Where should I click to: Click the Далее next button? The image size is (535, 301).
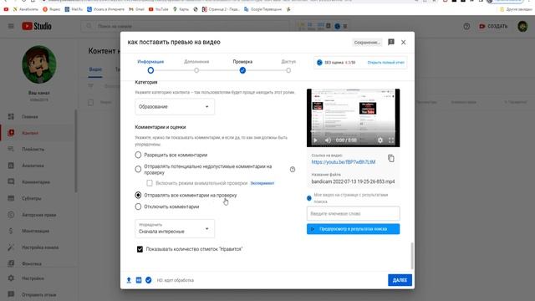pyautogui.click(x=400, y=280)
